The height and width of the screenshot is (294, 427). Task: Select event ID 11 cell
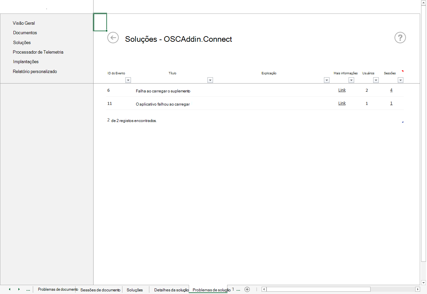click(110, 103)
